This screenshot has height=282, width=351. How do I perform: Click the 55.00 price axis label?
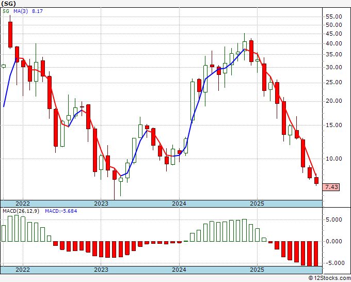334,17
